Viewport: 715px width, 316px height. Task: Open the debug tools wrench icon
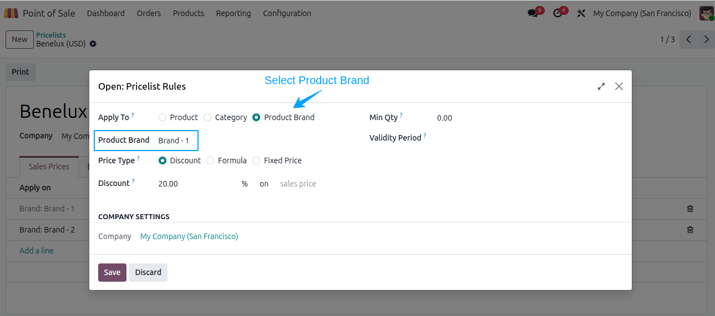[581, 13]
